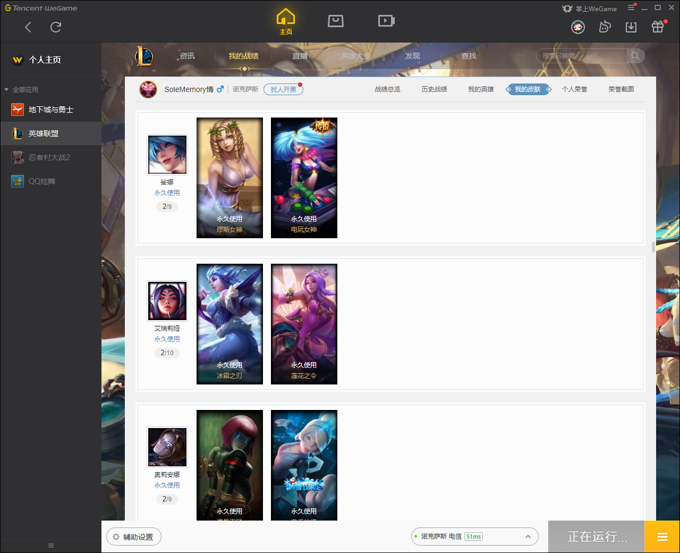Open the 荣誉截图 sub-tab
The image size is (680, 553).
coord(621,89)
